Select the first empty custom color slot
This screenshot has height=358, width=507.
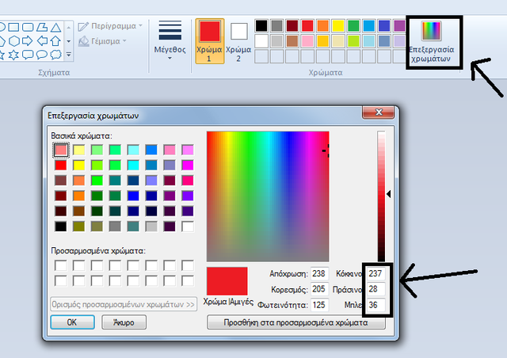point(60,265)
